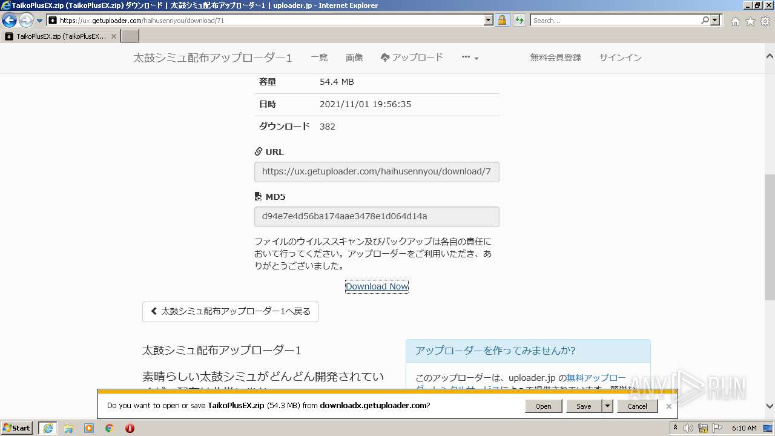Click Cancel in download bar
Screen dimensions: 775x436
[637, 406]
